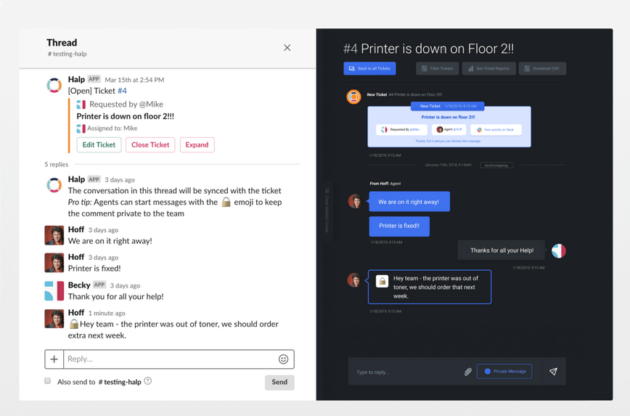
Task: Click the paperclip attachment icon
Action: click(467, 372)
